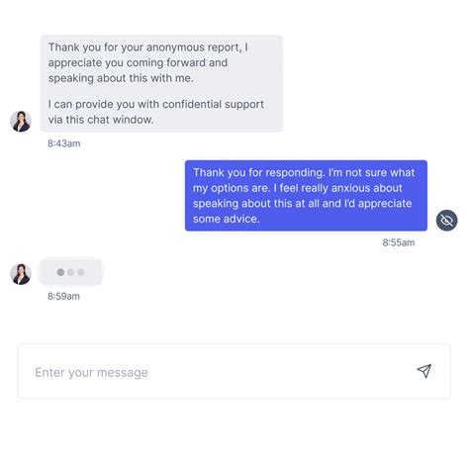Click the phrase "via this chat window."
The width and height of the screenshot is (469, 469).
click(x=101, y=120)
